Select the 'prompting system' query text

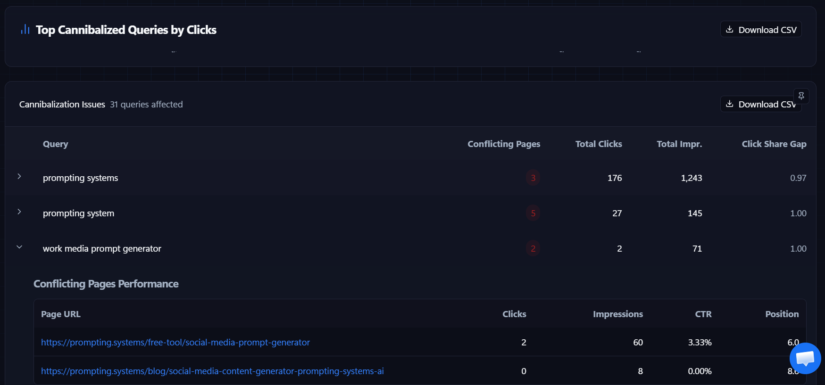[78, 213]
